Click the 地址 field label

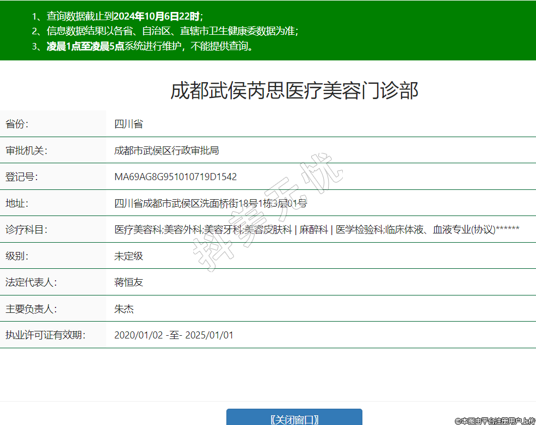tap(17, 204)
